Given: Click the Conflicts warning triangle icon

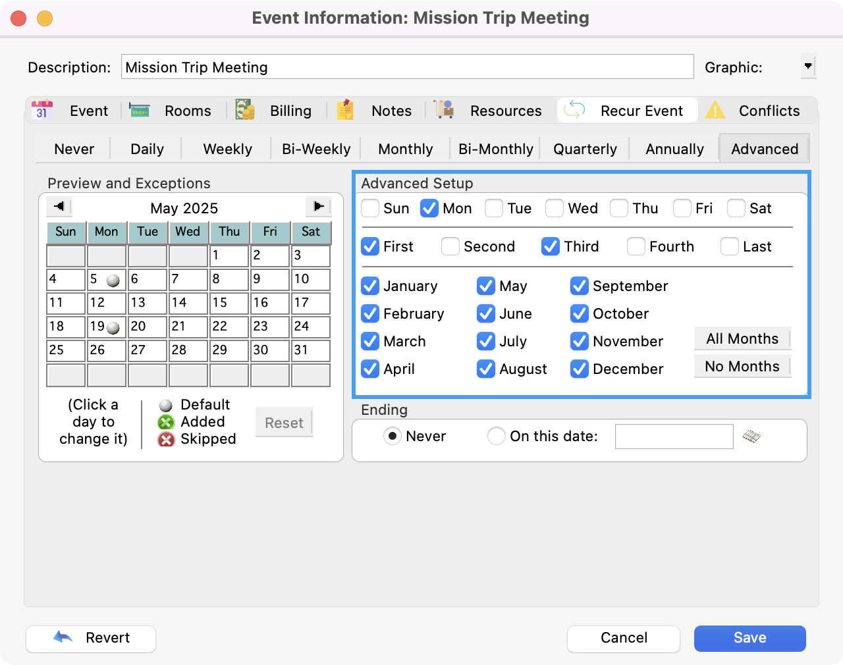Looking at the screenshot, I should tap(715, 110).
